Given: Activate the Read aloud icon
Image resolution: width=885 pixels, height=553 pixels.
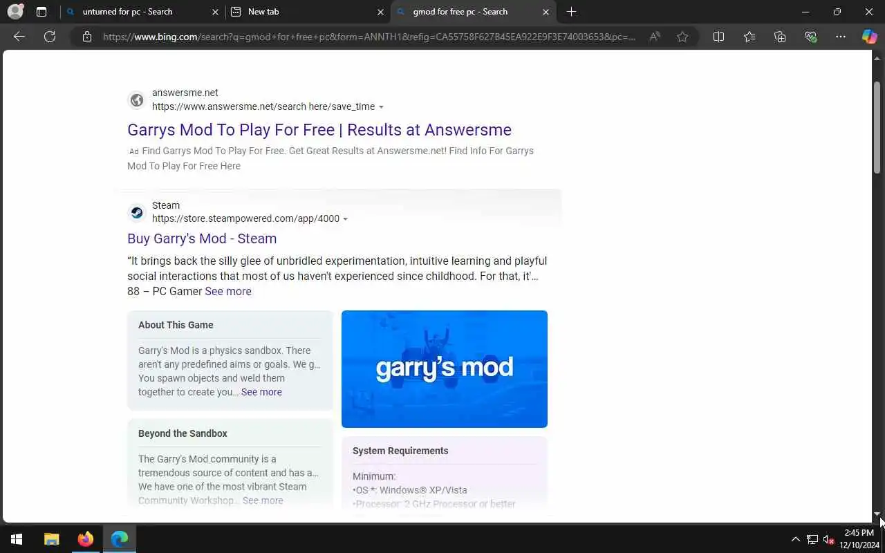Looking at the screenshot, I should tap(654, 37).
